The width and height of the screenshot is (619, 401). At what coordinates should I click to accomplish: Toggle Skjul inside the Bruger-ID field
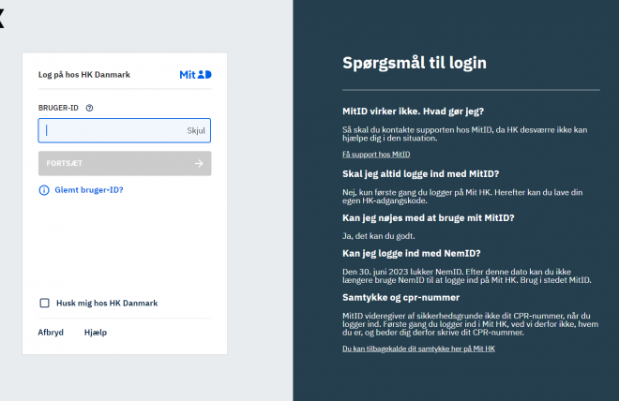pyautogui.click(x=196, y=130)
